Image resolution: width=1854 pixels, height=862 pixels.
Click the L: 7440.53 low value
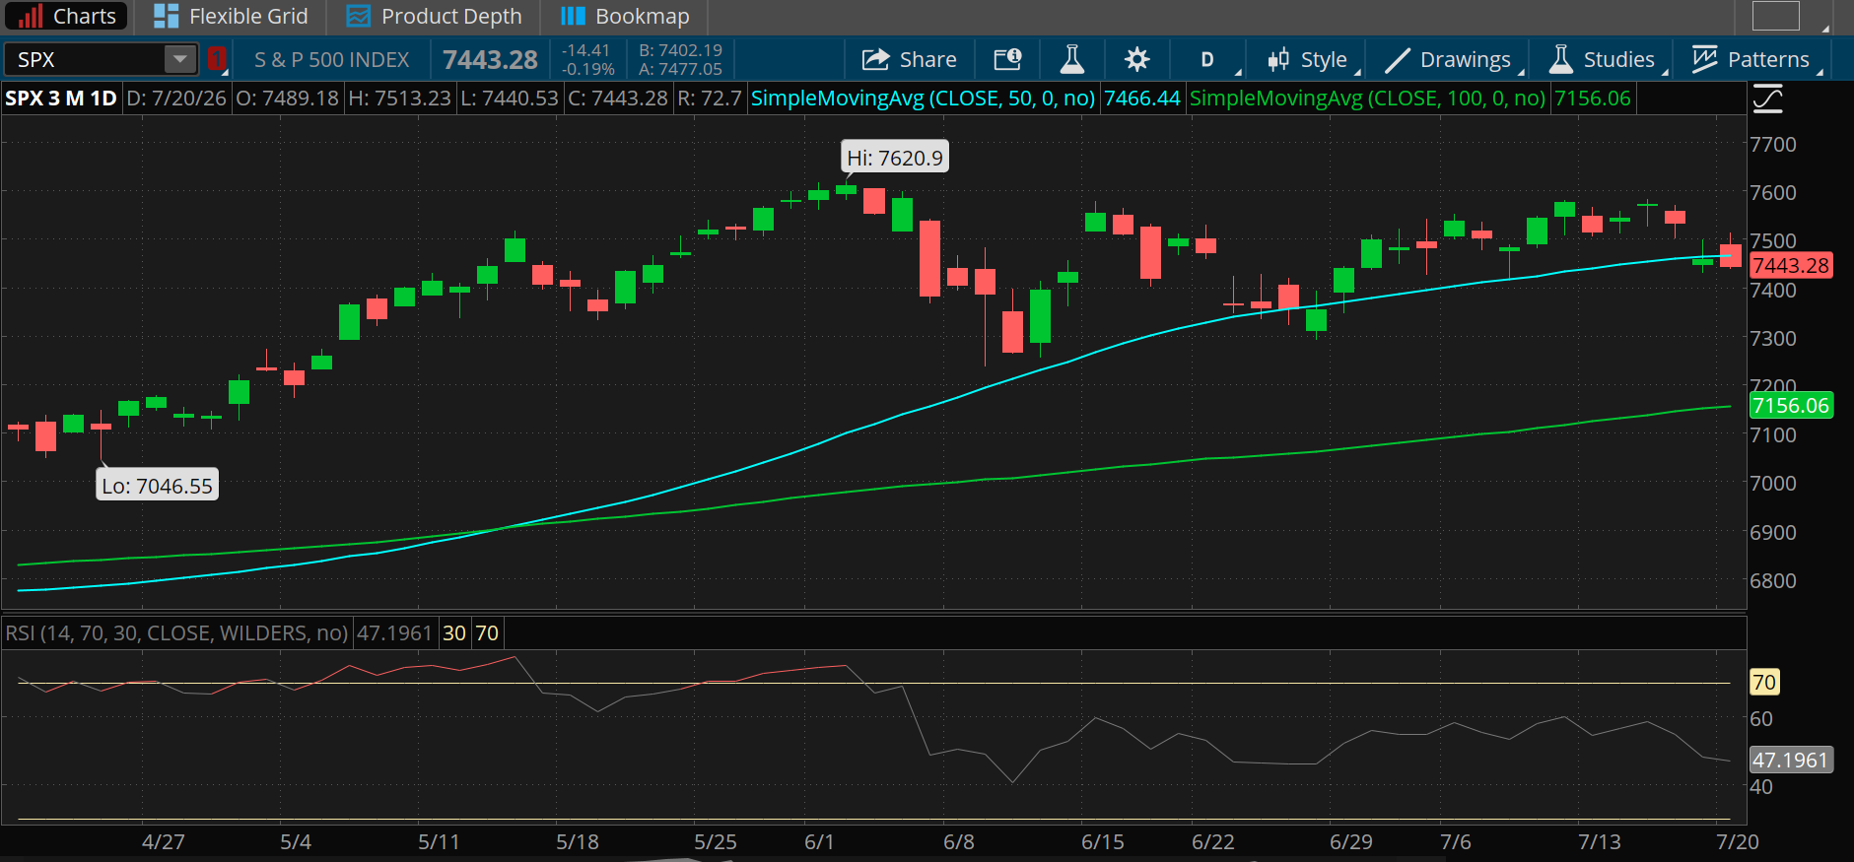click(510, 99)
